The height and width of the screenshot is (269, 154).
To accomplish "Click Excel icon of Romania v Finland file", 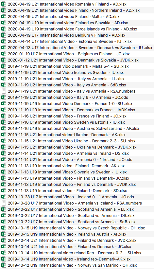I will click(x=4, y=4).
